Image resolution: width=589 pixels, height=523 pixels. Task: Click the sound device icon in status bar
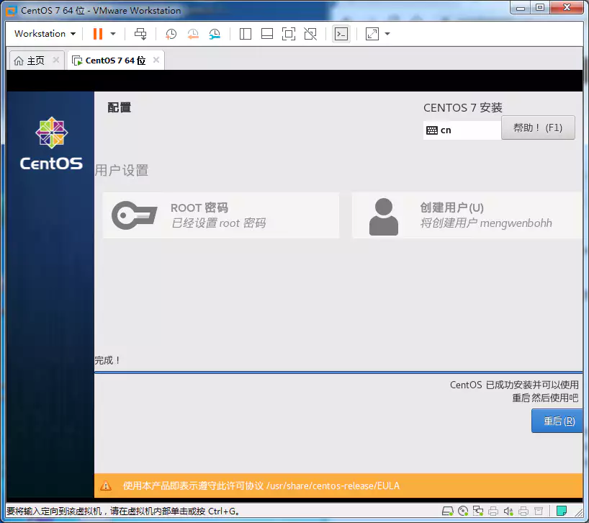coord(508,510)
